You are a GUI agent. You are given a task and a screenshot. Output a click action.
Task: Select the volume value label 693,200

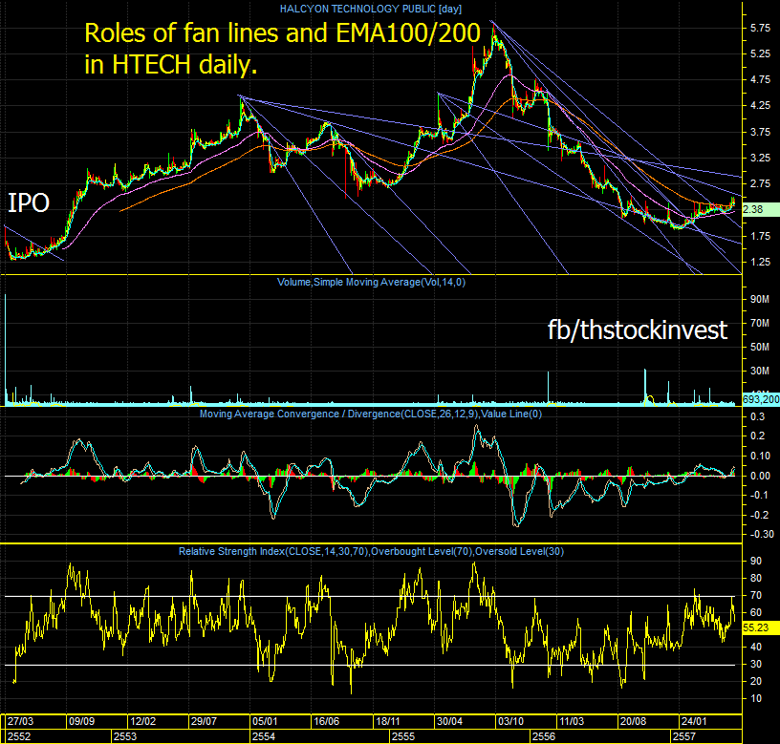coord(761,399)
